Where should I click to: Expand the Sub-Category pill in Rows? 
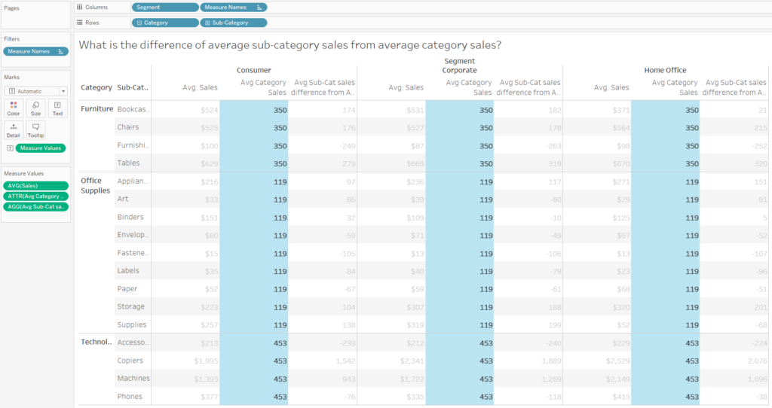click(x=207, y=23)
